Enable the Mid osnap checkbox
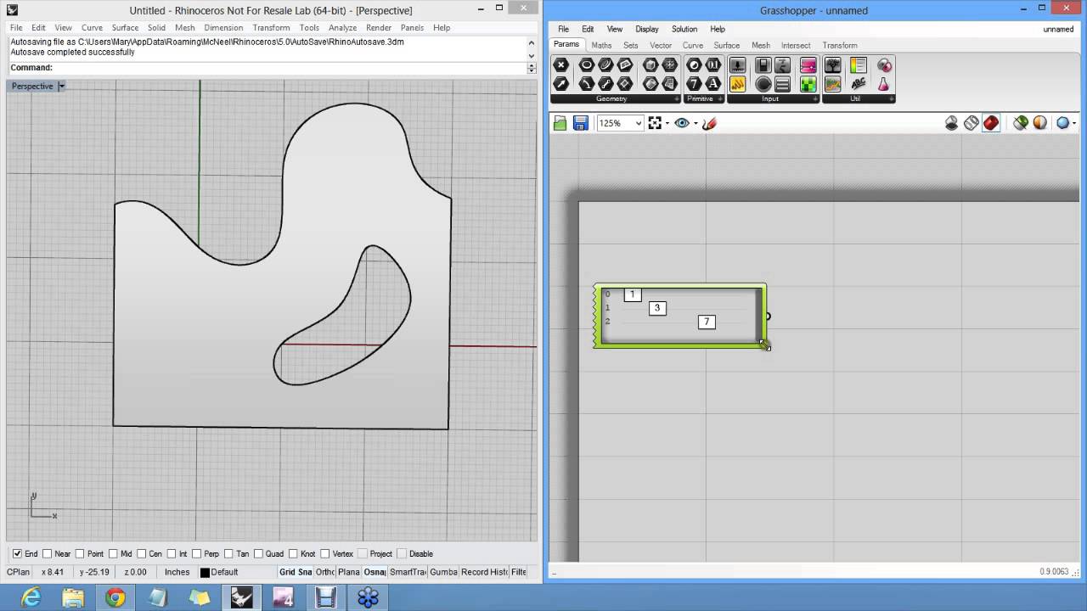 tap(113, 554)
